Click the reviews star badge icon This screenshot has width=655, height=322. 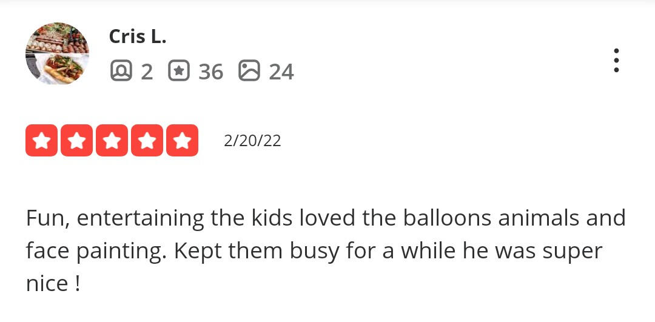pos(178,72)
